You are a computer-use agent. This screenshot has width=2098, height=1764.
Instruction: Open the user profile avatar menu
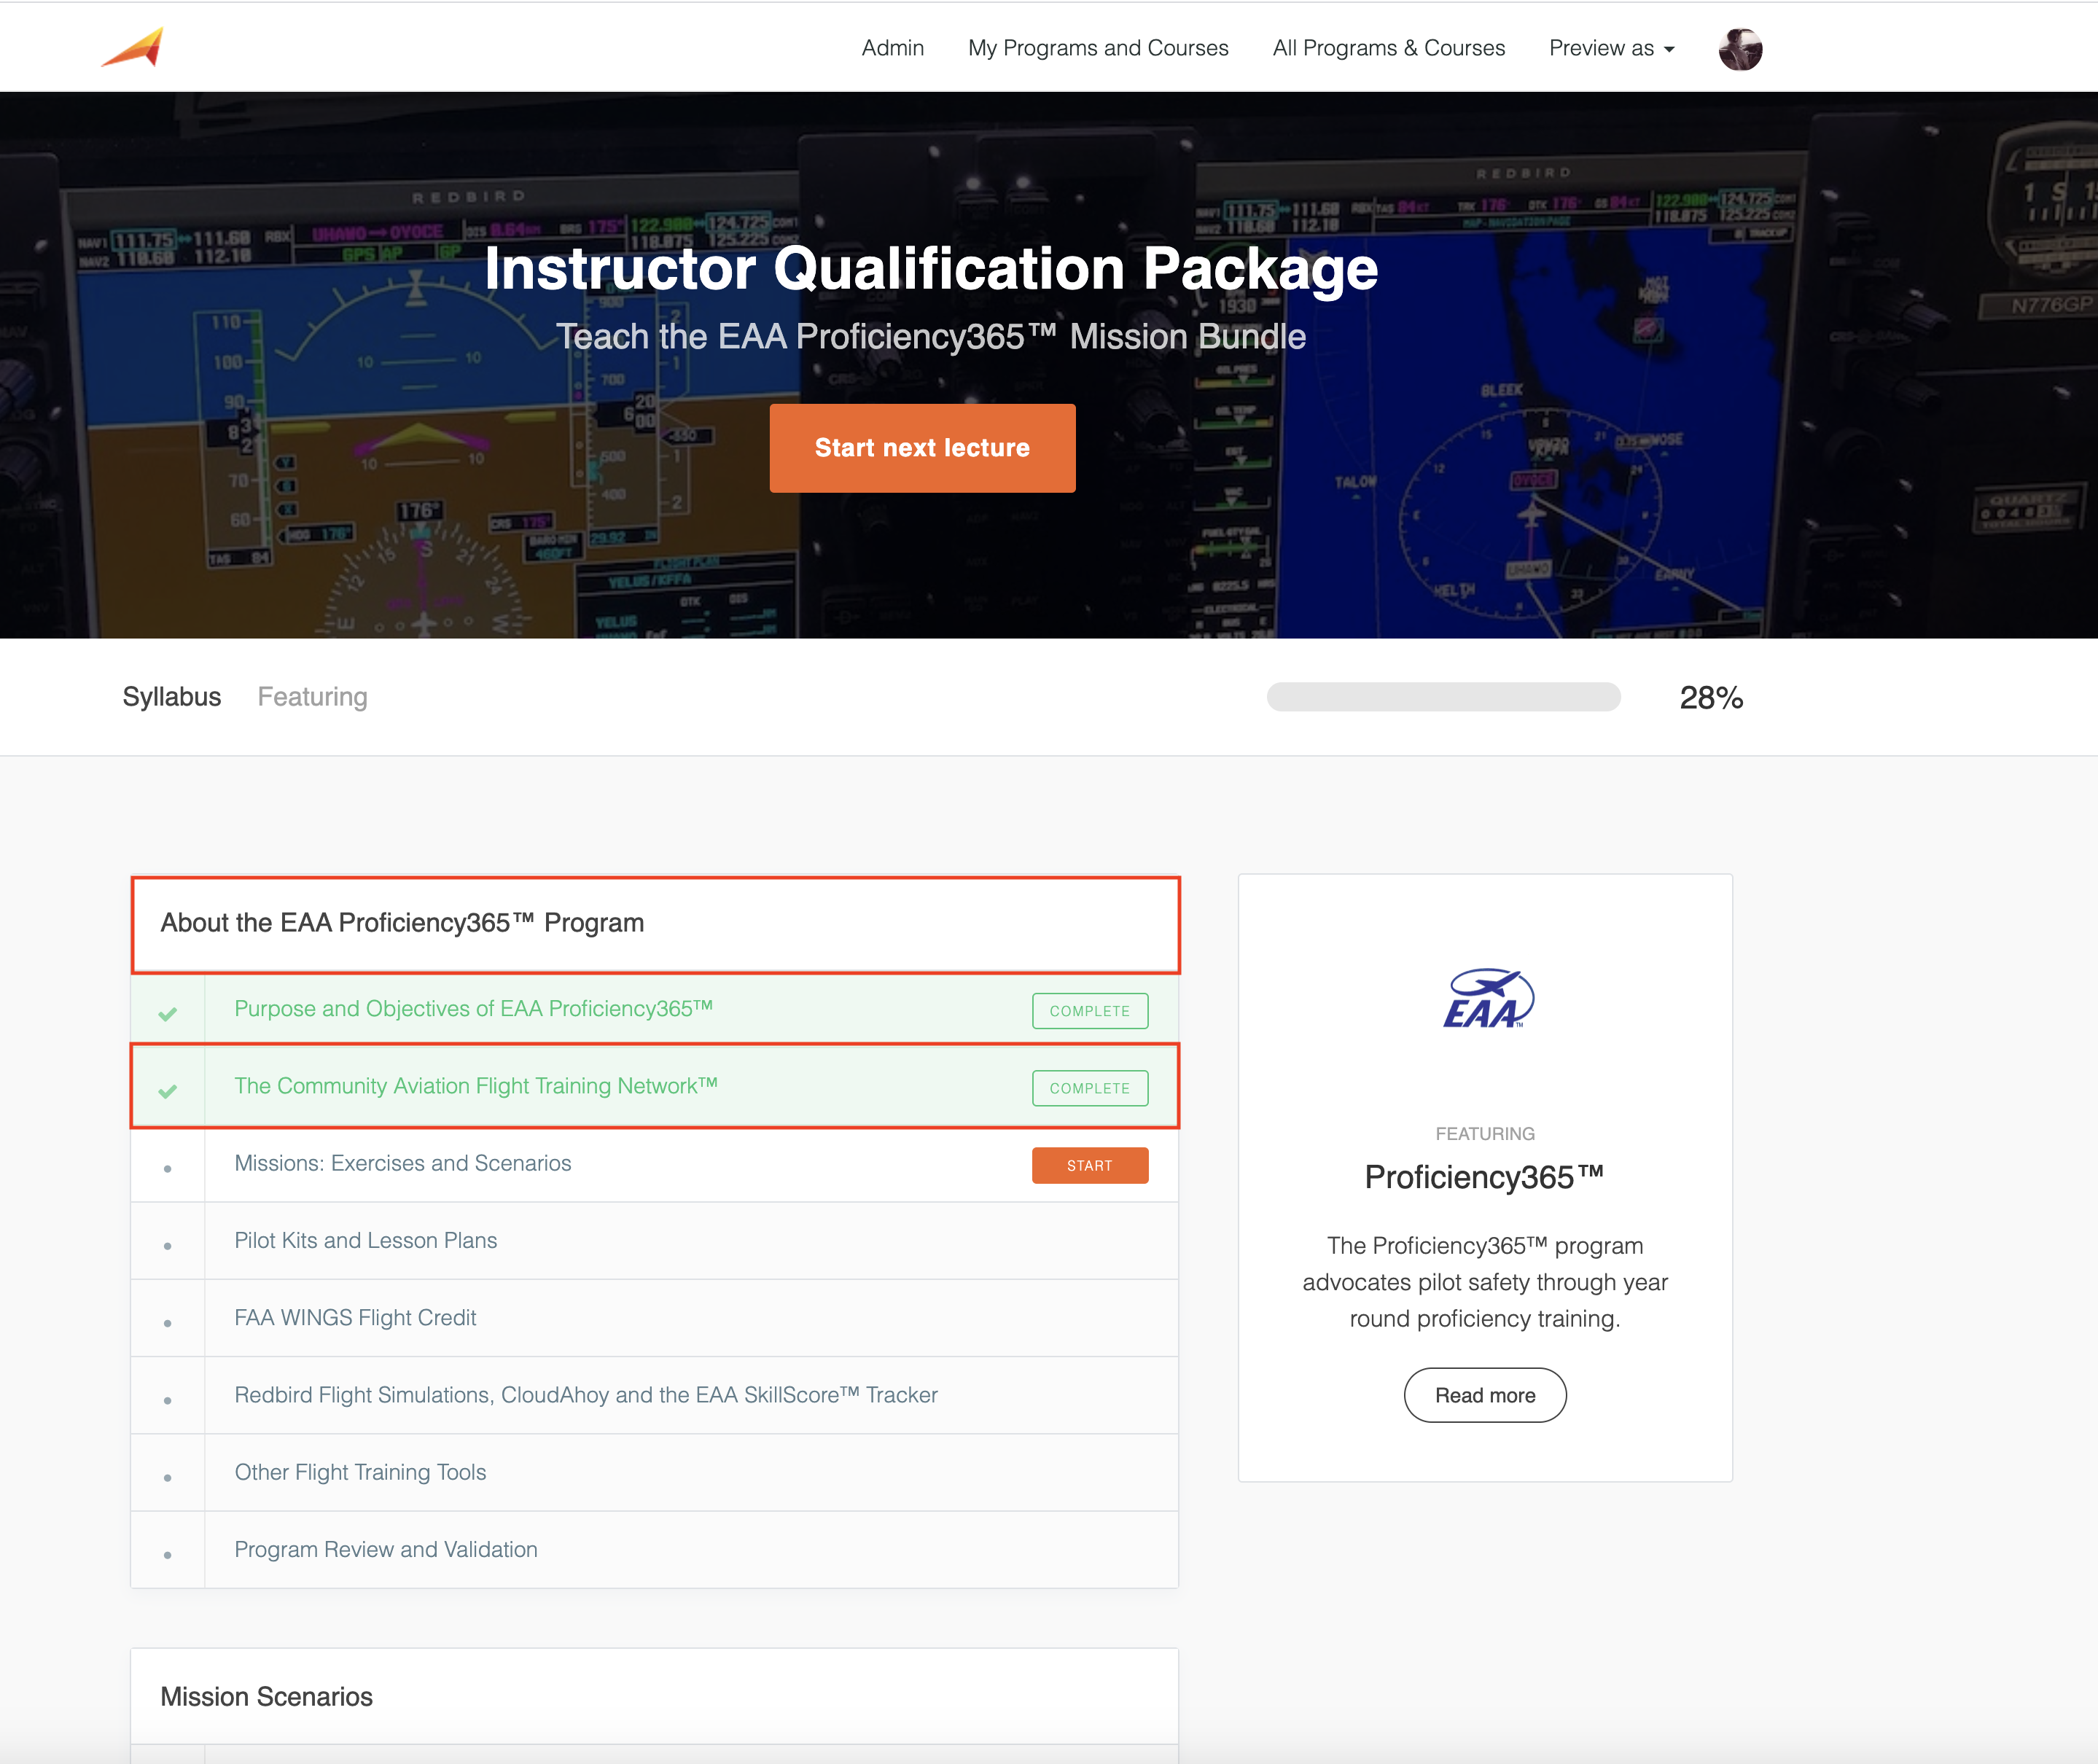click(x=1740, y=48)
